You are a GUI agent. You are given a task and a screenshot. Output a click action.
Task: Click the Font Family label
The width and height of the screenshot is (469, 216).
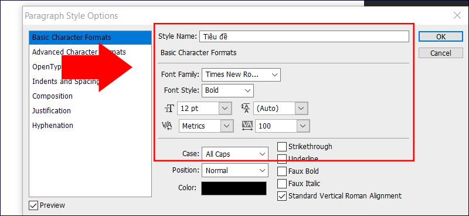[180, 75]
